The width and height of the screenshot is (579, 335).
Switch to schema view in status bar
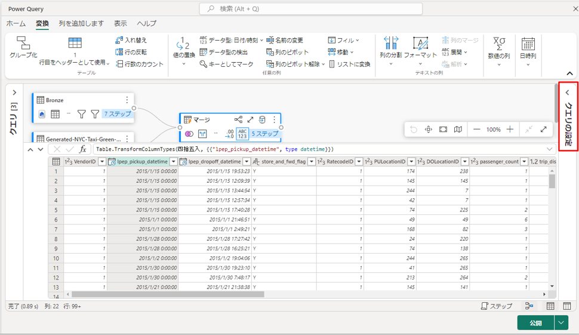(x=567, y=306)
